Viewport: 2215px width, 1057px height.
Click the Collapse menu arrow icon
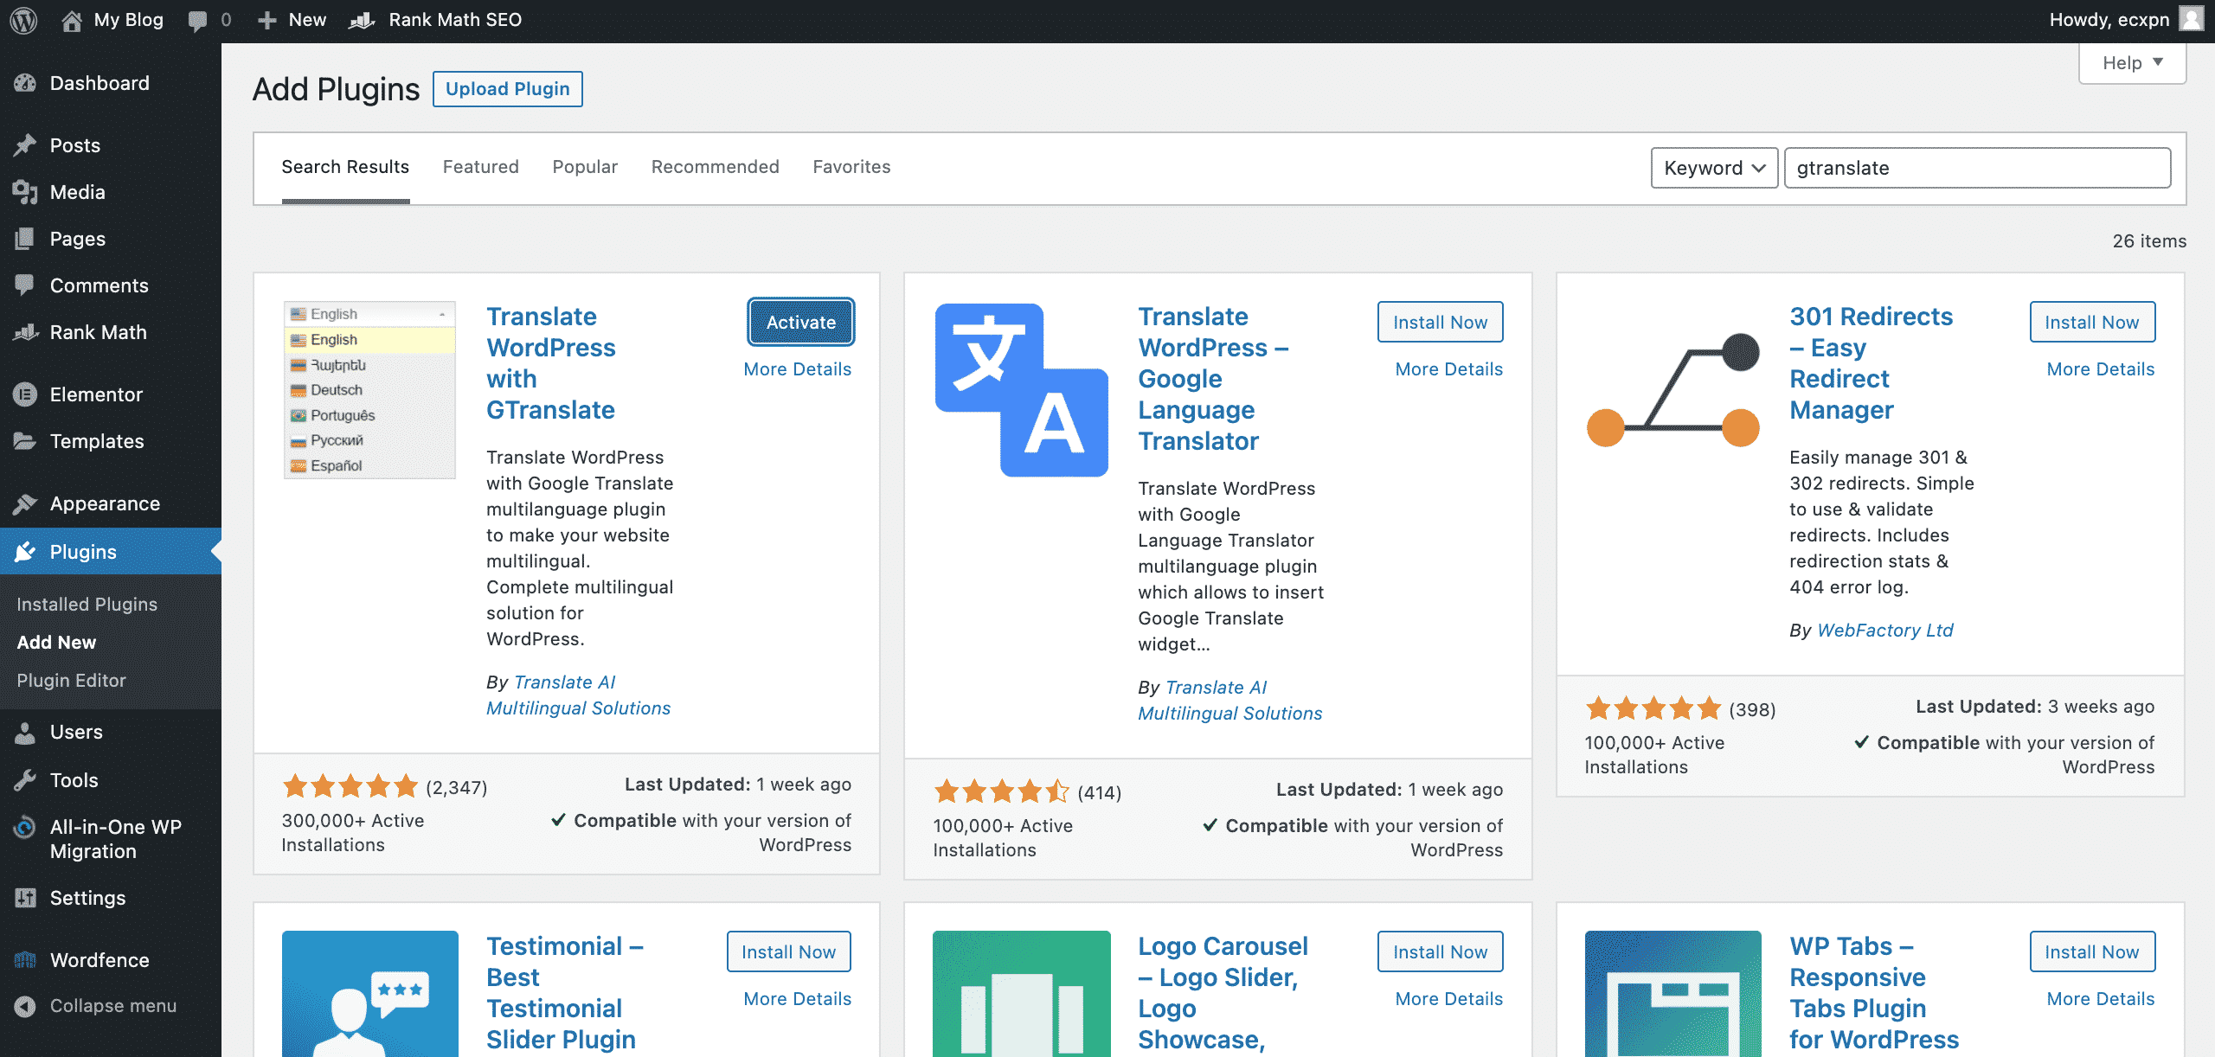(25, 1006)
